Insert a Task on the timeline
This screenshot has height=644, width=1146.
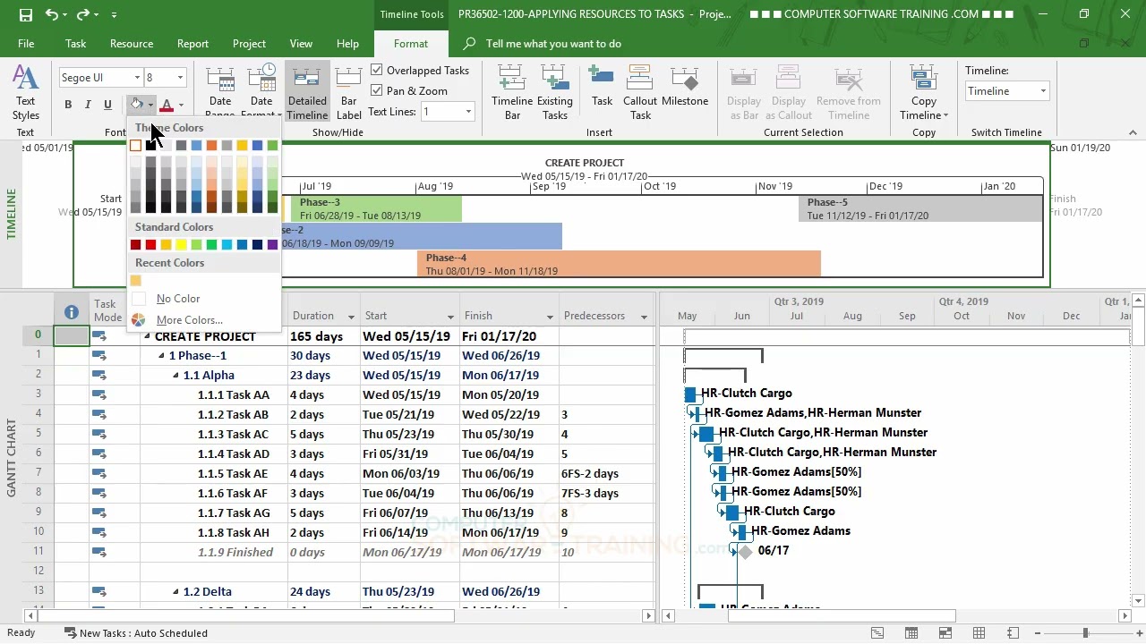(602, 88)
